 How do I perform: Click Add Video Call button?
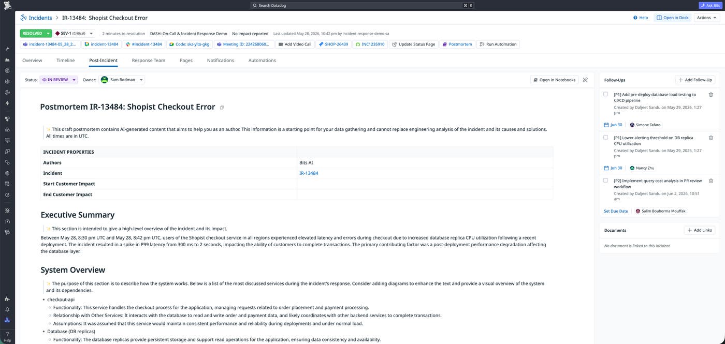click(x=295, y=44)
